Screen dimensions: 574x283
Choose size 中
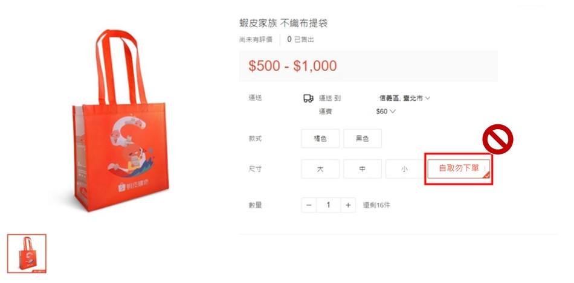(363, 169)
